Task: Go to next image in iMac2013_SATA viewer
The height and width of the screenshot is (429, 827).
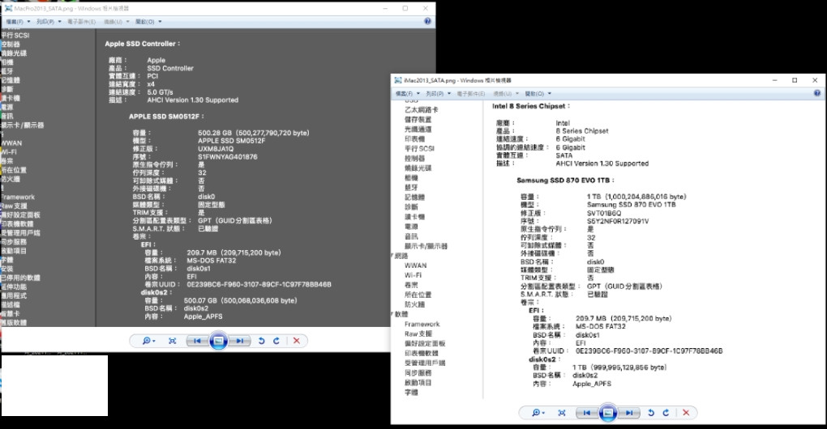Action: click(x=629, y=413)
